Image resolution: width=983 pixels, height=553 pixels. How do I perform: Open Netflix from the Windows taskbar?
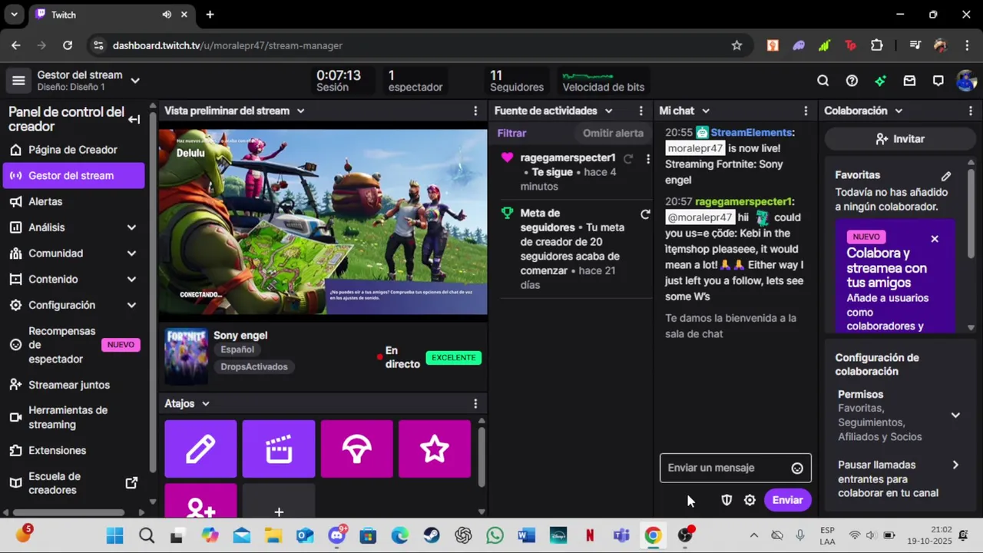coord(590,535)
